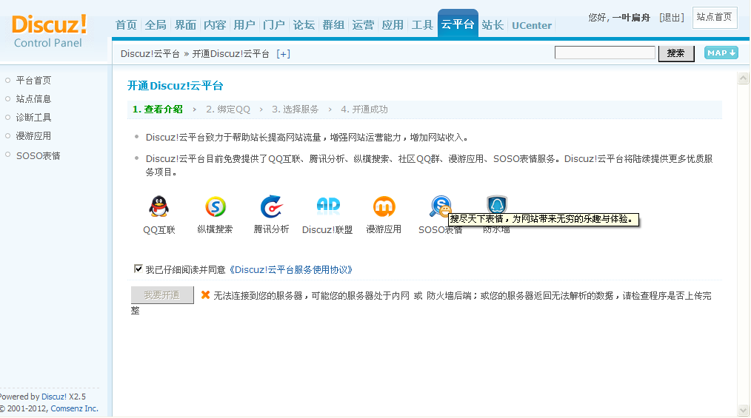The width and height of the screenshot is (751, 418).
Task: Open the Discuz!云平台服务使用协议 link
Action: coord(291,270)
